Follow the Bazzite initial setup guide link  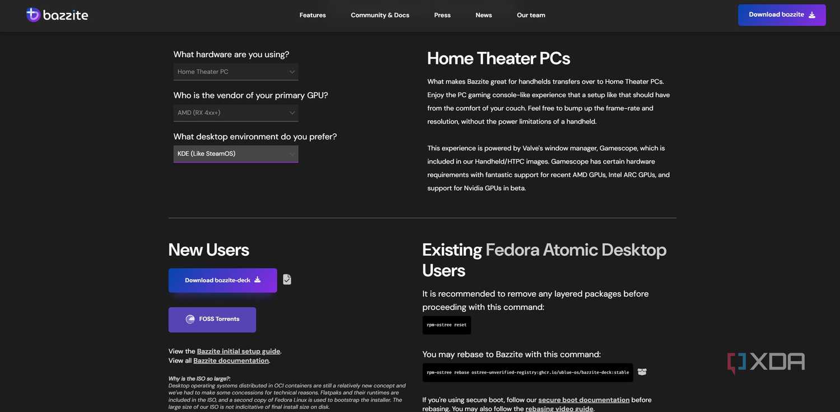pos(239,352)
